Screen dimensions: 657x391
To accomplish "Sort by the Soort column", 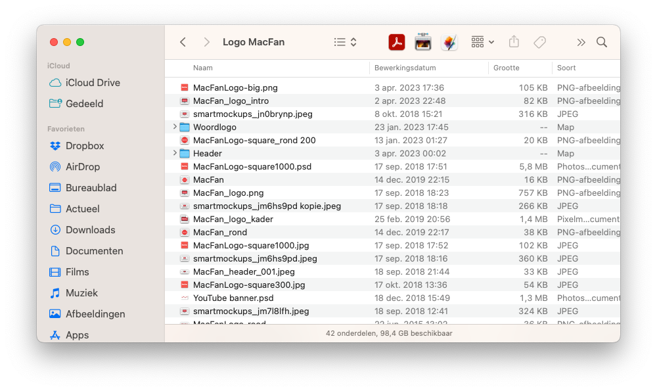I will pyautogui.click(x=566, y=68).
